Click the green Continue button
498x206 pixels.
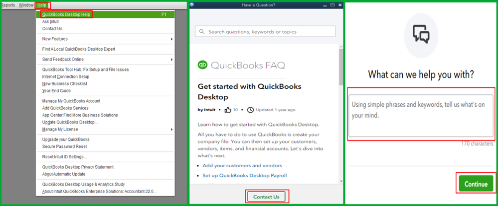pyautogui.click(x=476, y=184)
